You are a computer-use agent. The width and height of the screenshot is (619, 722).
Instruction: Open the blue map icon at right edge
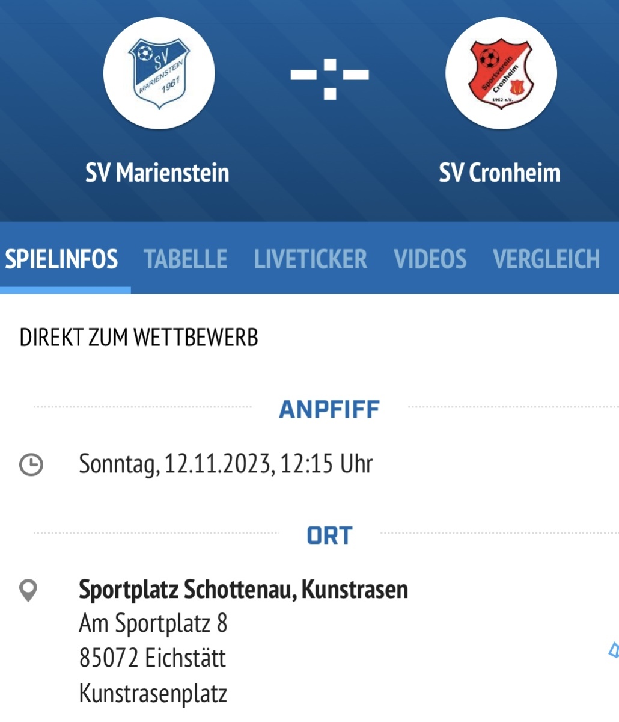(x=614, y=650)
